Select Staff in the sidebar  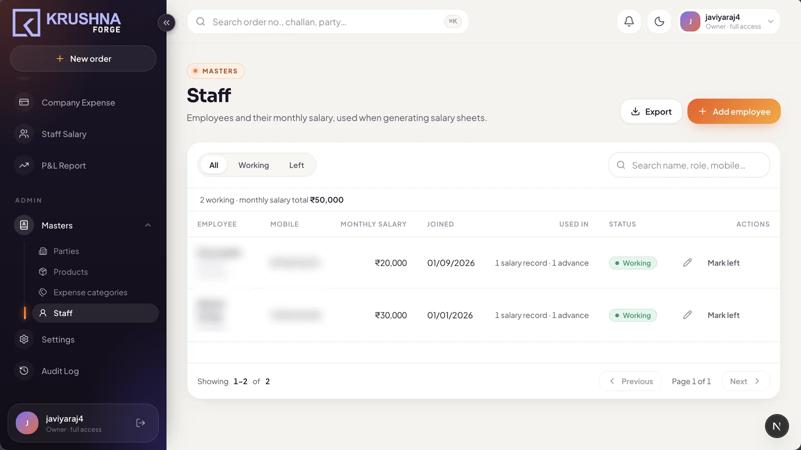coord(96,313)
